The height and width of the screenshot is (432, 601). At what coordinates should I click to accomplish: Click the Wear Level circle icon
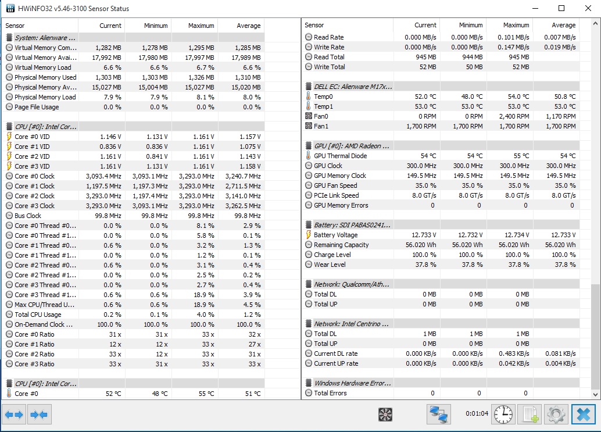pos(309,265)
